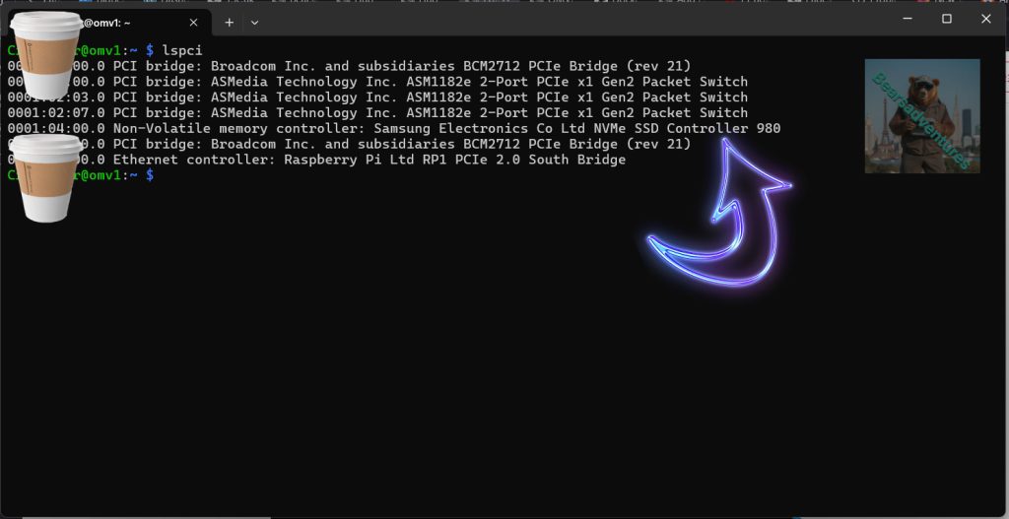This screenshot has height=519, width=1009.
Task: Click the 0001:02:03.0 ASMedia Packet Switch line
Action: 394,97
